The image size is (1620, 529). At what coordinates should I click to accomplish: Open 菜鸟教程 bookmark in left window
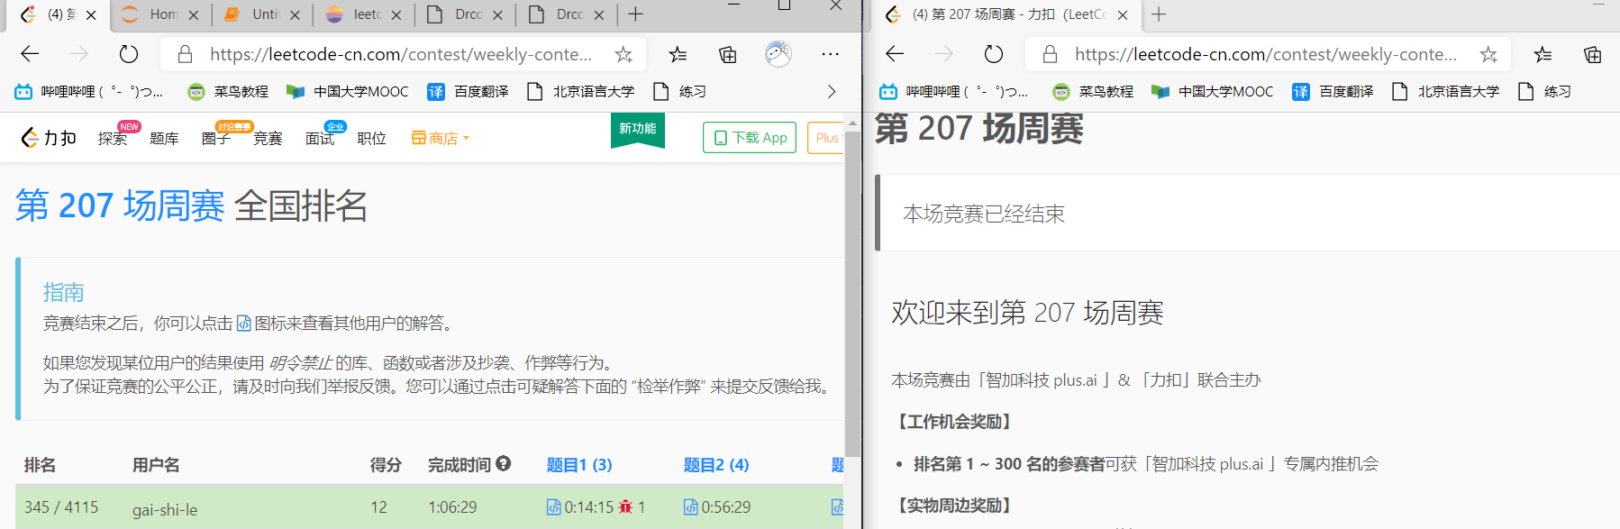coord(228,91)
